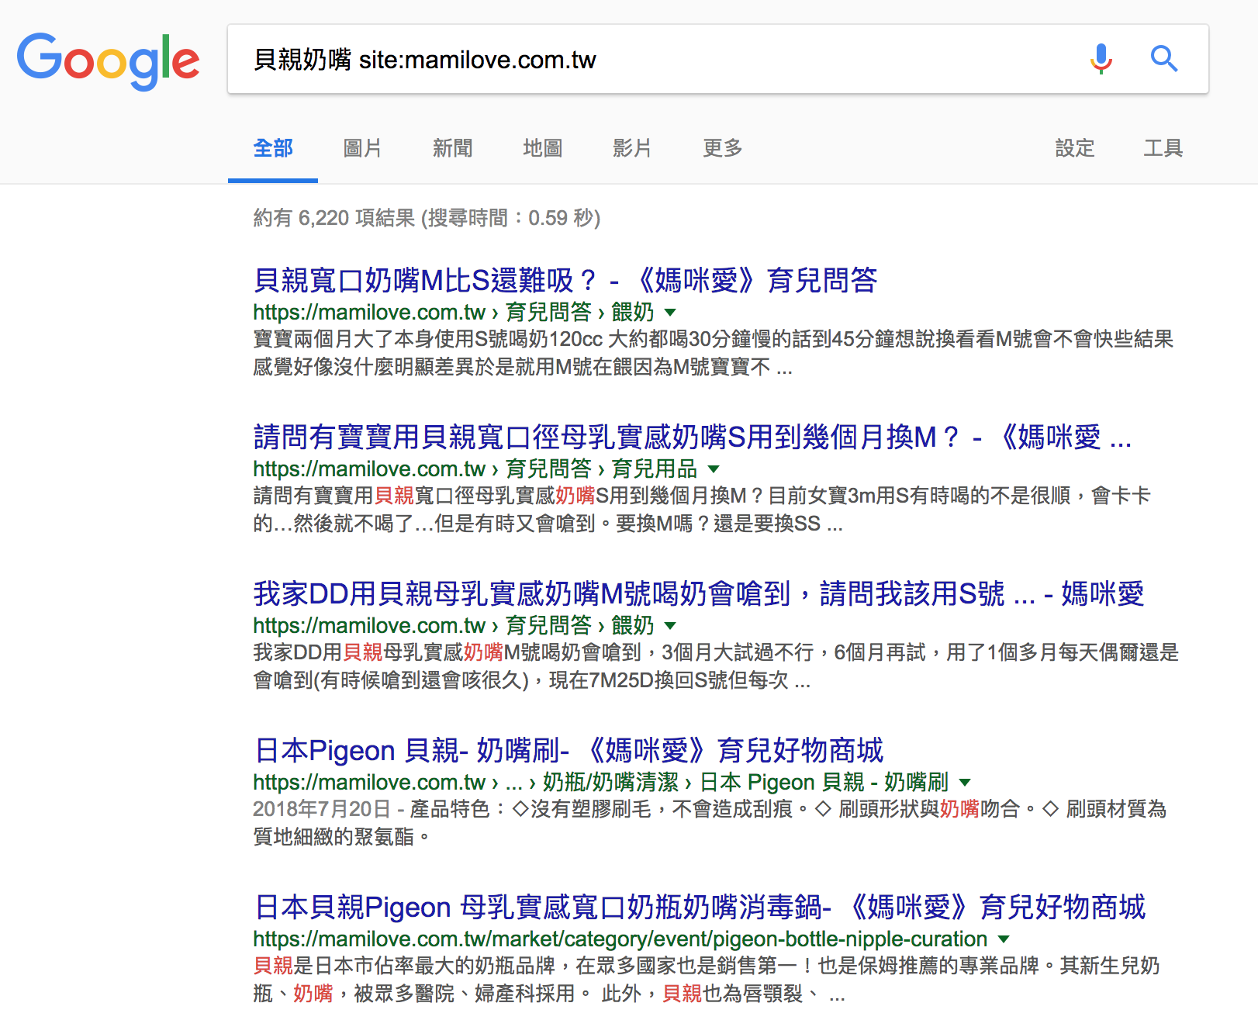This screenshot has height=1027, width=1258.
Task: Click URL path 育兒問答 › 育兒用品
Action: tap(602, 469)
